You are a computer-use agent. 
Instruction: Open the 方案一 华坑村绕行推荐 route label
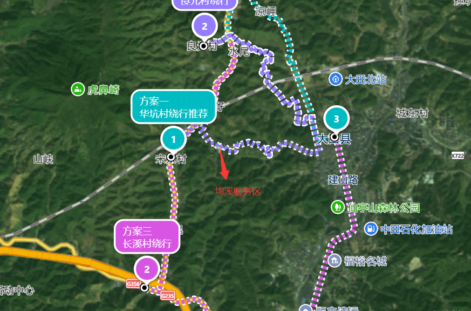click(x=174, y=107)
